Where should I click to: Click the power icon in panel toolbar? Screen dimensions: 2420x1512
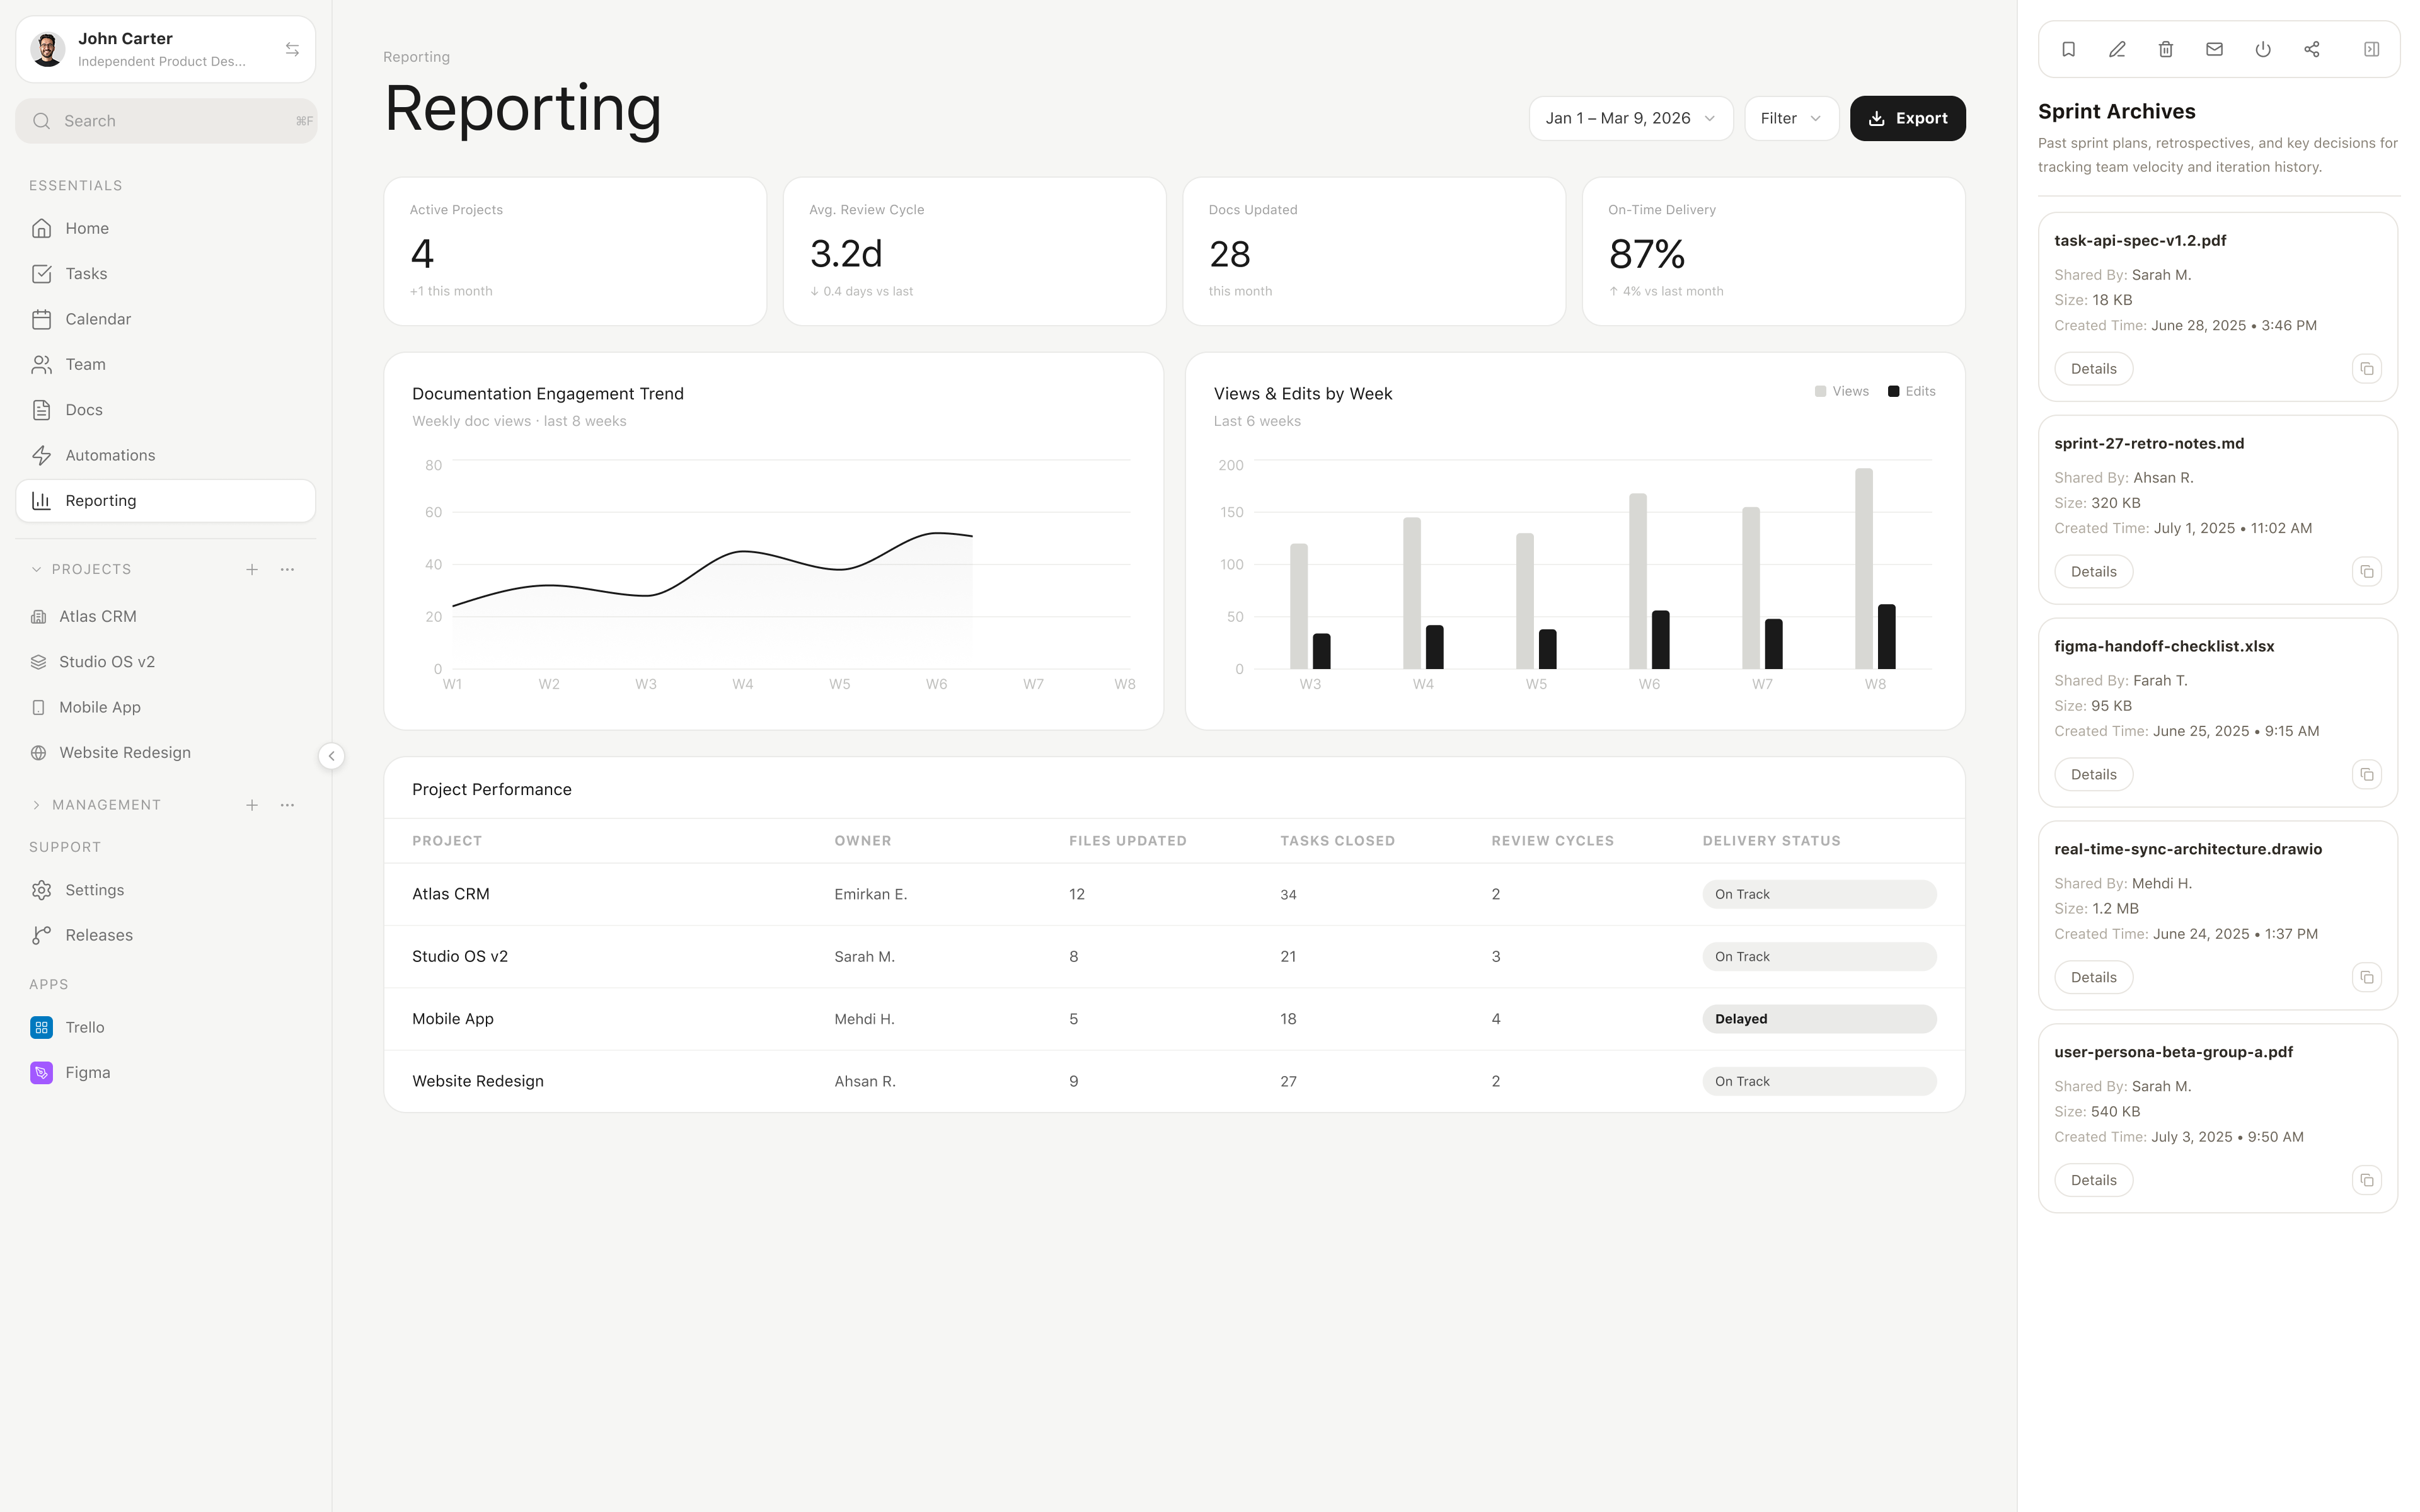pos(2262,49)
